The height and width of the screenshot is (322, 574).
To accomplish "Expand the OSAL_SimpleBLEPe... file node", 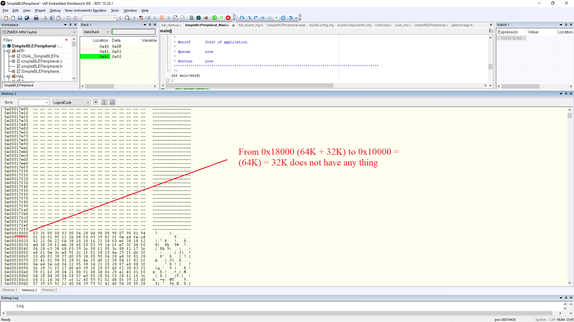I will coord(14,56).
